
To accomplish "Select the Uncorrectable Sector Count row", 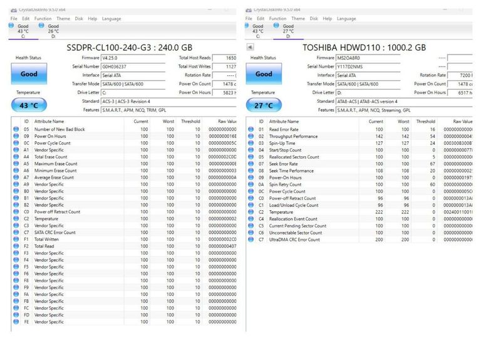I will pos(295,233).
